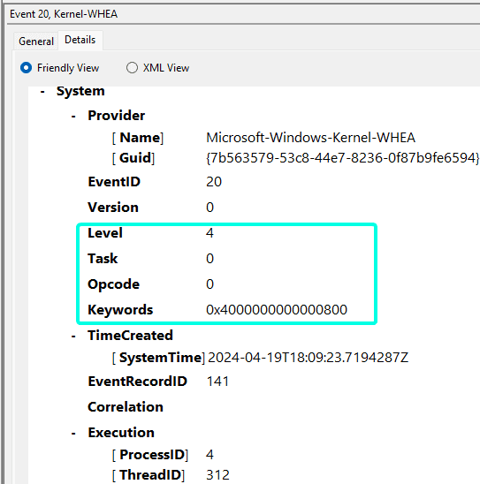
Task: Switch to the General tab
Action: 36,41
